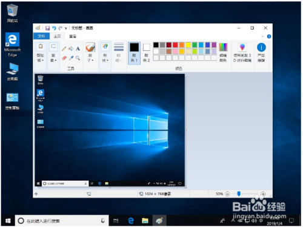
Task: Click the Paste clipboard icon
Action: pos(41,46)
